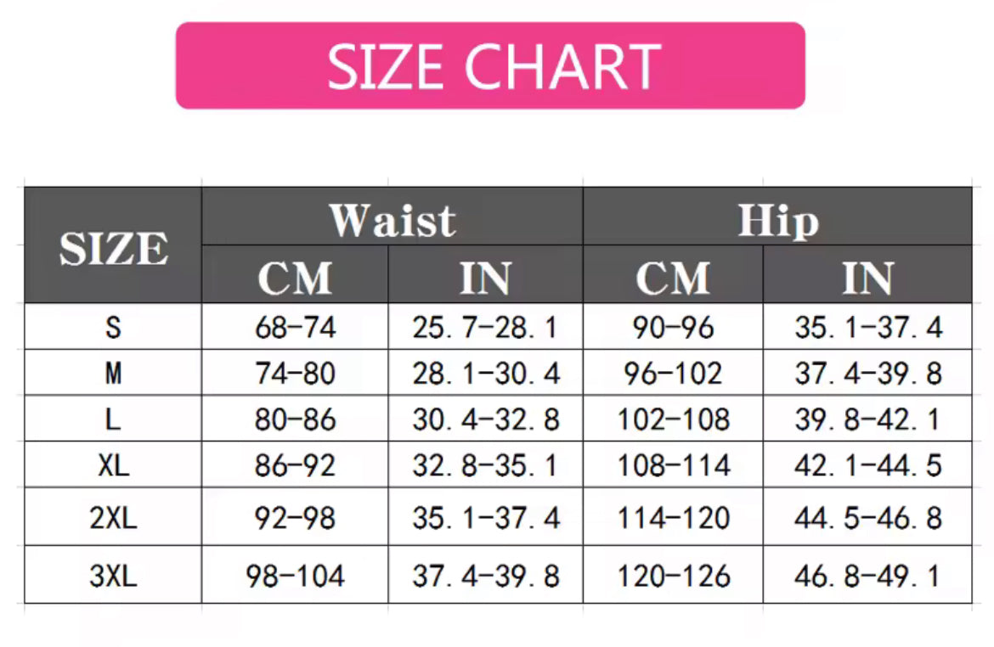Click the IN subheader under Hip
This screenshot has width=994, height=647.
867,277
